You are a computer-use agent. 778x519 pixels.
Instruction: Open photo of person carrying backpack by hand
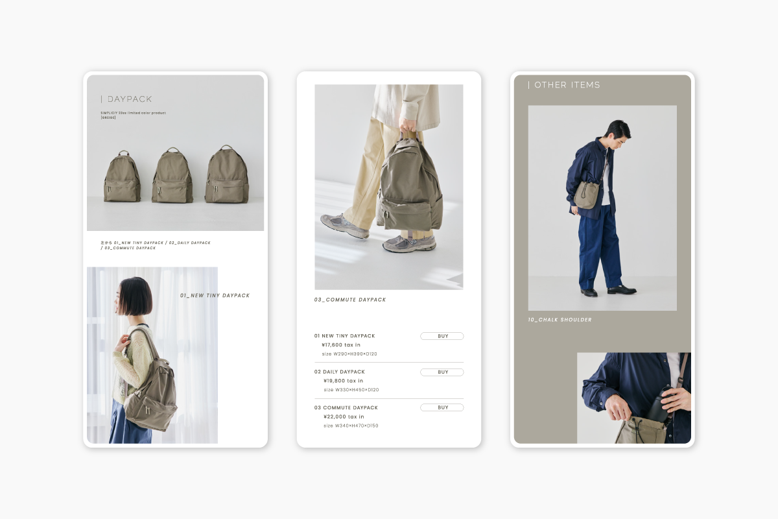[388, 187]
